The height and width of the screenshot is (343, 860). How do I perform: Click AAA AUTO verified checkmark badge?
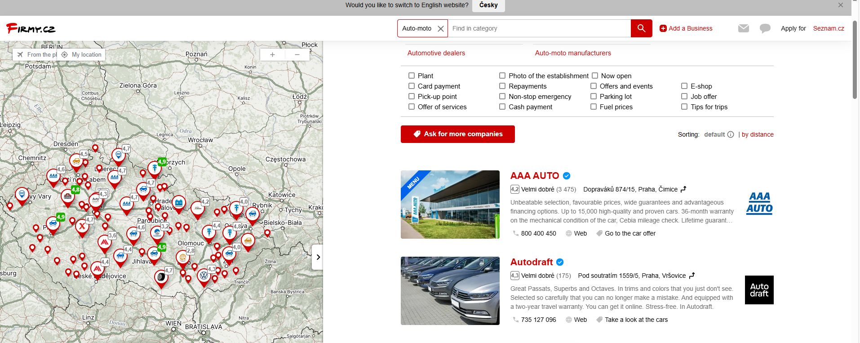tap(567, 176)
